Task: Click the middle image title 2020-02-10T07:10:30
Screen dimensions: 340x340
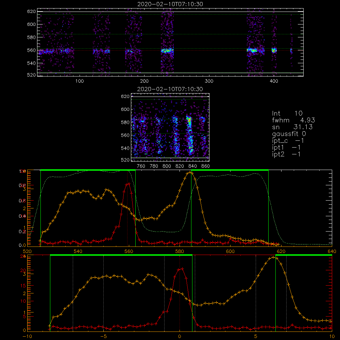Action: pyautogui.click(x=170, y=89)
